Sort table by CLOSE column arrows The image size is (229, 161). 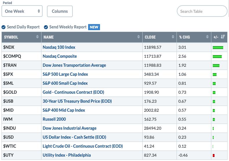173,37
